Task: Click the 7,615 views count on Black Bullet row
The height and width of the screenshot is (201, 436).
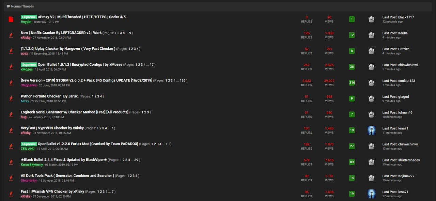Action: (x=329, y=160)
